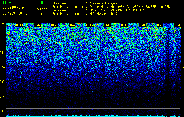Screen dimensions: 184x117
Task: Click time marker 0041
Action: coord(20,25)
